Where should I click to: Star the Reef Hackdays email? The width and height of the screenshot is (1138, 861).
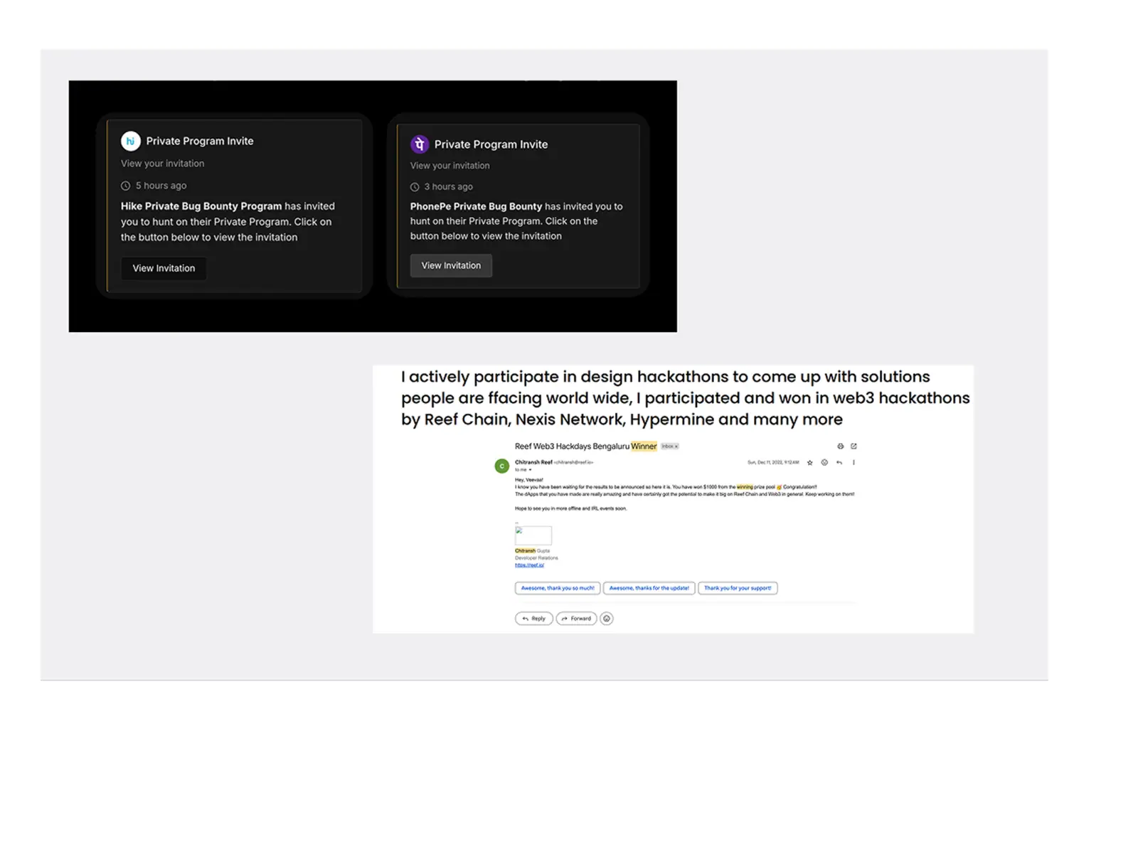pos(809,463)
